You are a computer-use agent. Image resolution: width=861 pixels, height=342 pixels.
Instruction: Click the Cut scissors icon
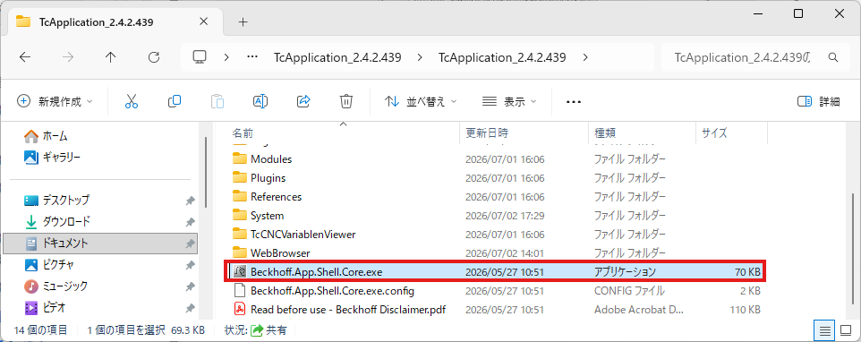pos(132,101)
